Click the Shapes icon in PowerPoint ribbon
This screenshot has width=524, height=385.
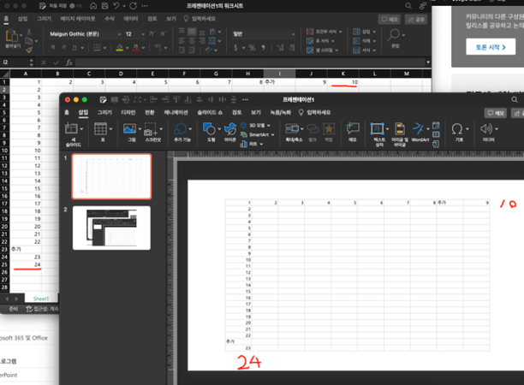point(209,128)
